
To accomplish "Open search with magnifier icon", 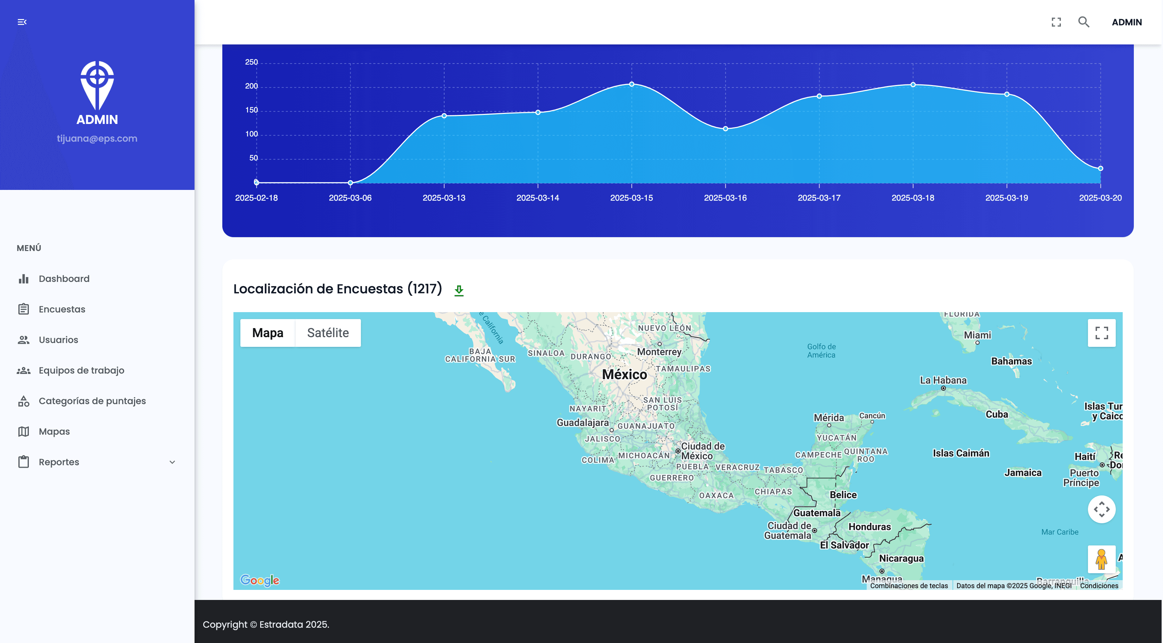I will click(x=1083, y=22).
